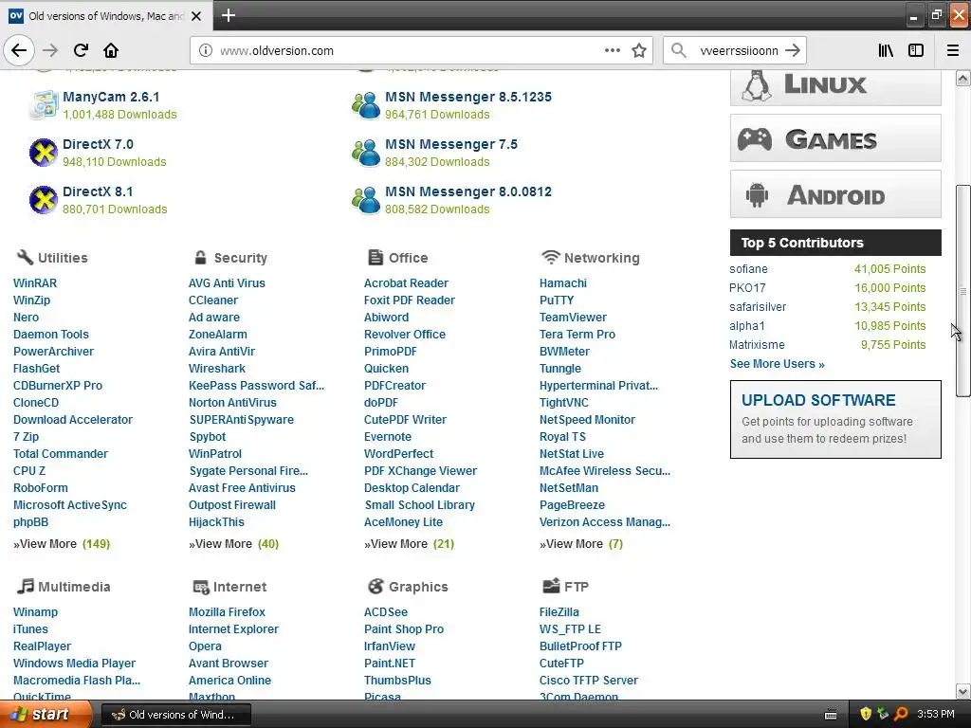971x728 pixels.
Task: Click the on-screen keyboard tray icon
Action: coord(831,715)
